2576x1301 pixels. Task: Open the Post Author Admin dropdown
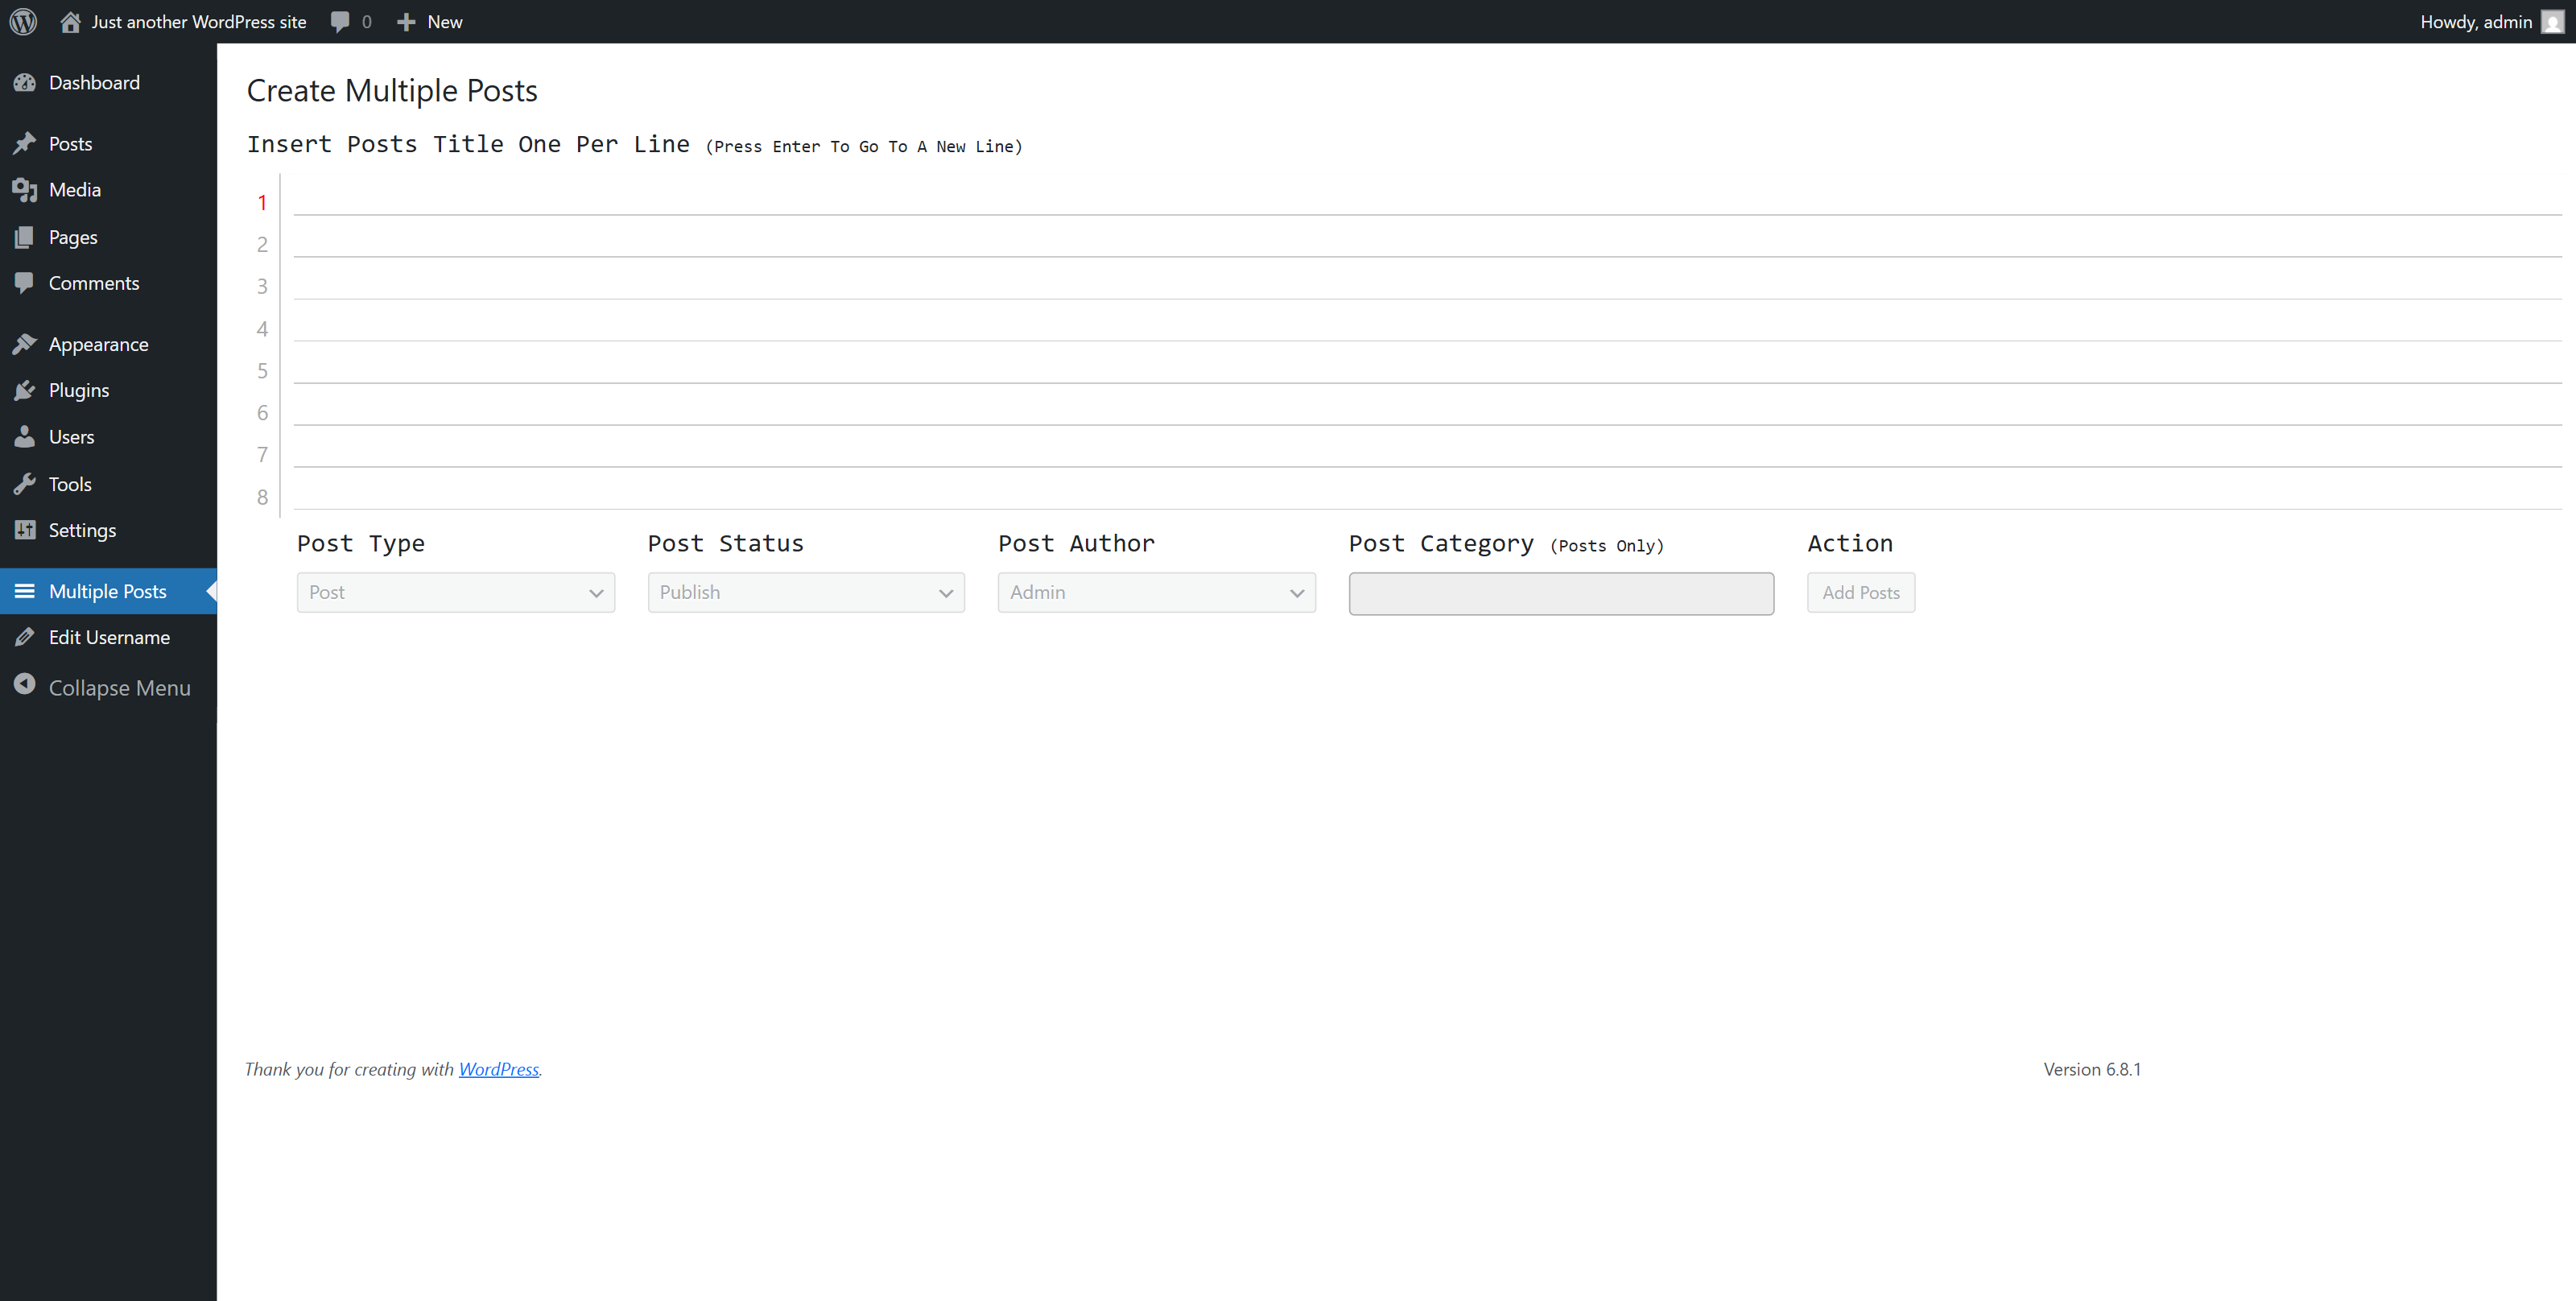click(1156, 592)
